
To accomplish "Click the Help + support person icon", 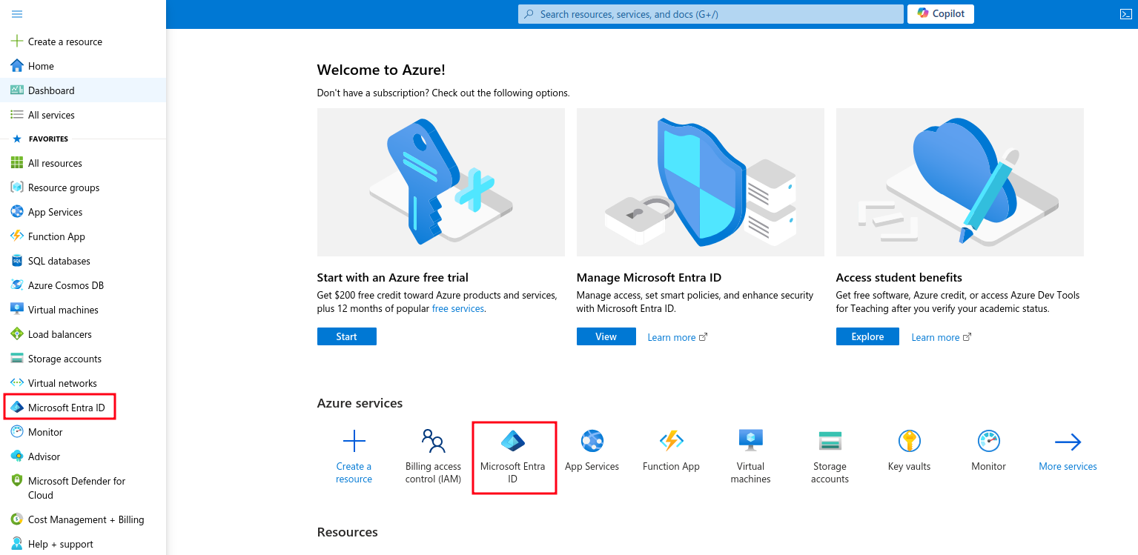I will 17,544.
